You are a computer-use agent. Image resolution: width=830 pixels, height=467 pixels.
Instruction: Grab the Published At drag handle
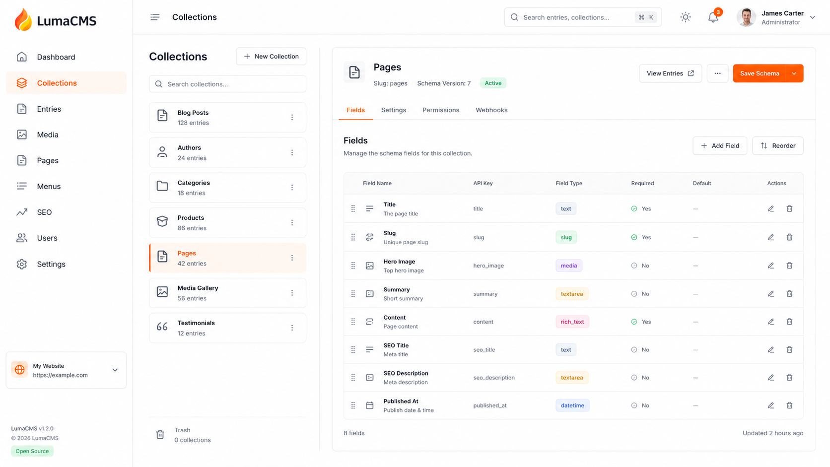(x=353, y=405)
